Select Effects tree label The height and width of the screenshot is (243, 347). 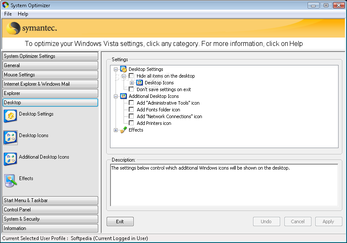tap(136, 130)
